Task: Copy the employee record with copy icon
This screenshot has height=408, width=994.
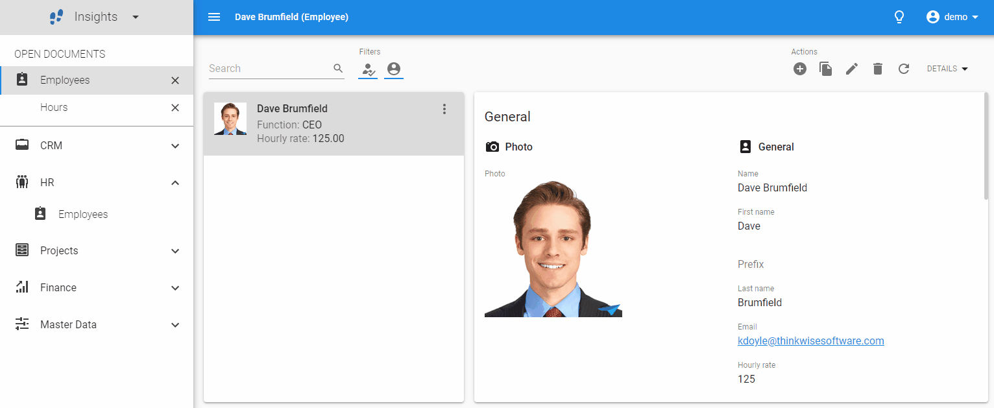Action: click(826, 69)
